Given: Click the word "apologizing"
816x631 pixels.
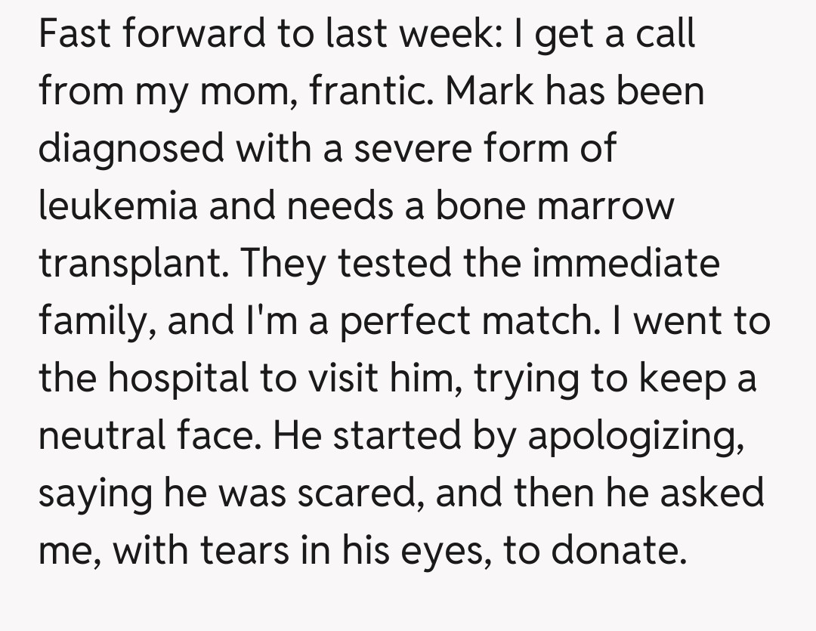Looking at the screenshot, I should 635,435.
